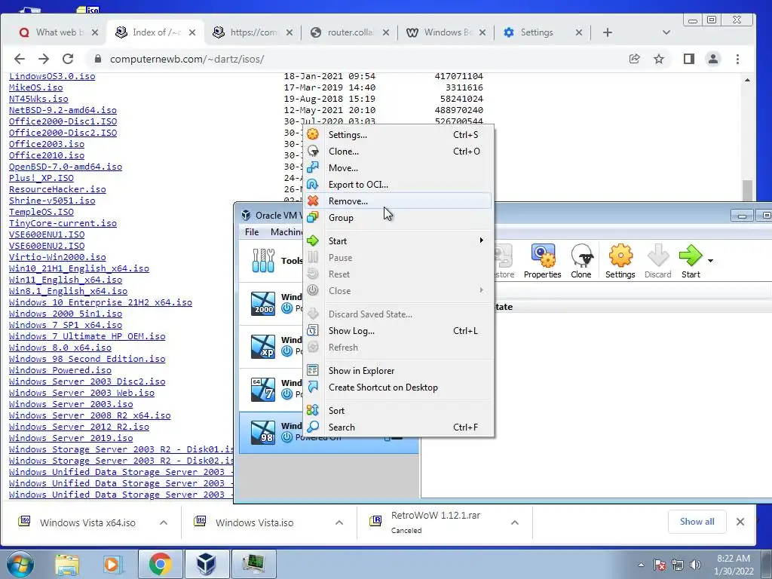Click VirtualBox toolbar Settings gear icon
Image resolution: width=772 pixels, height=579 pixels.
tap(620, 261)
